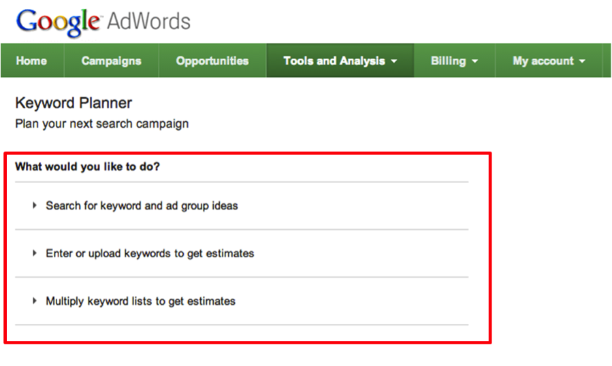Click the triangle beside Search for keyword ideas
The height and width of the screenshot is (366, 612).
pyautogui.click(x=35, y=205)
